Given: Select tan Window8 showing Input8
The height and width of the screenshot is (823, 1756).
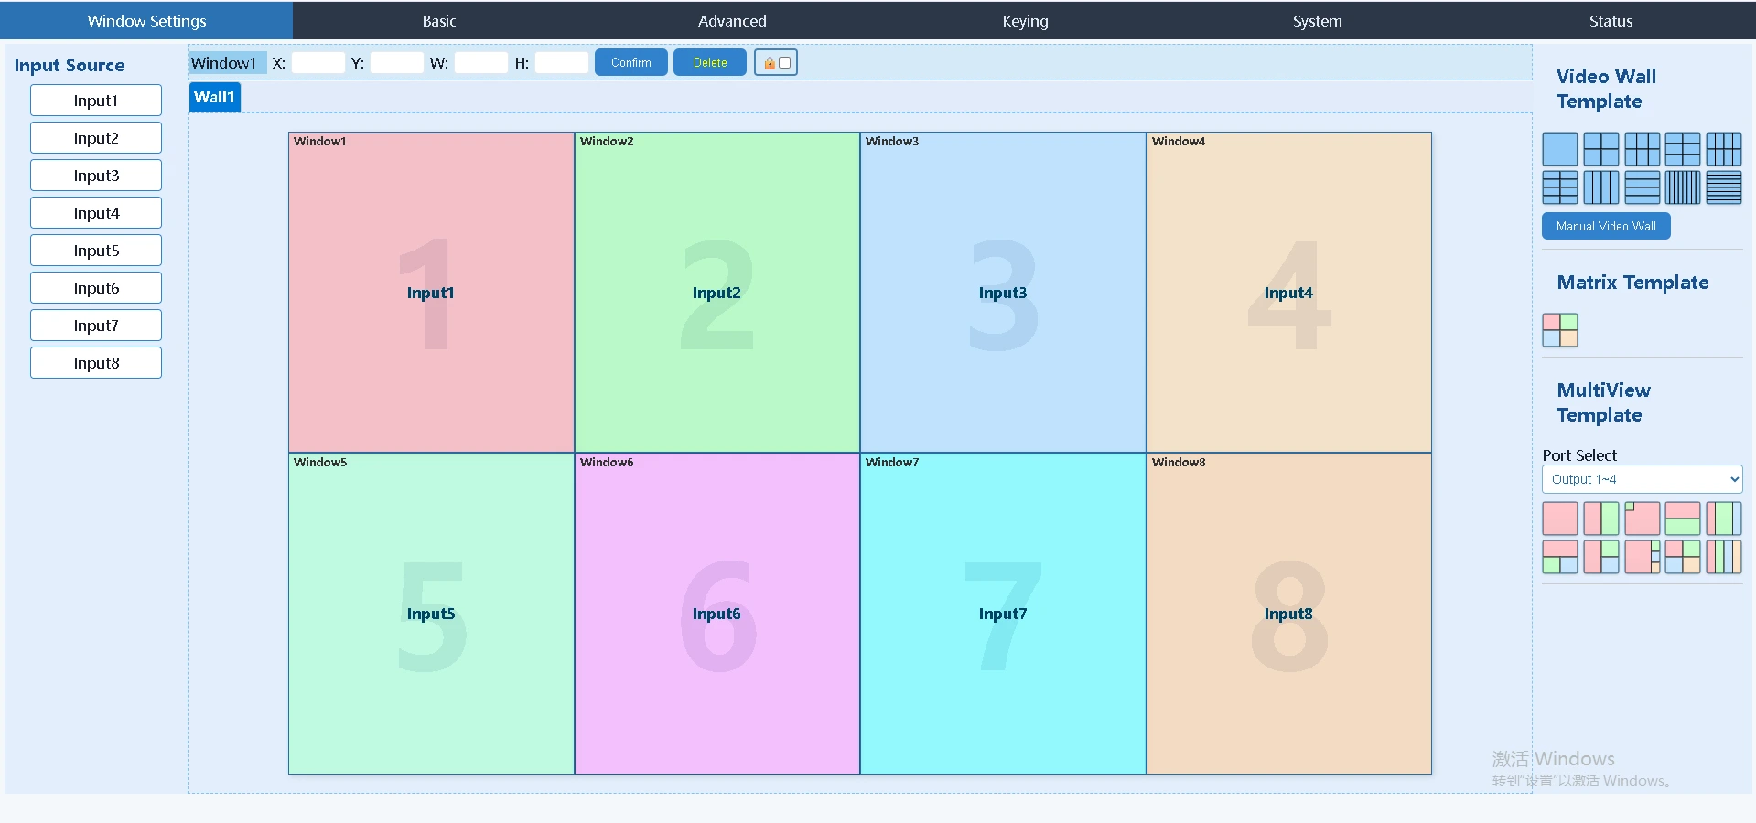Looking at the screenshot, I should pyautogui.click(x=1288, y=614).
